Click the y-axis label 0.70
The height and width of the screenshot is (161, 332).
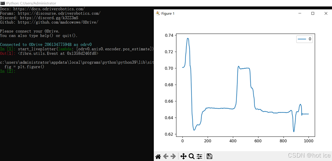(x=169, y=68)
